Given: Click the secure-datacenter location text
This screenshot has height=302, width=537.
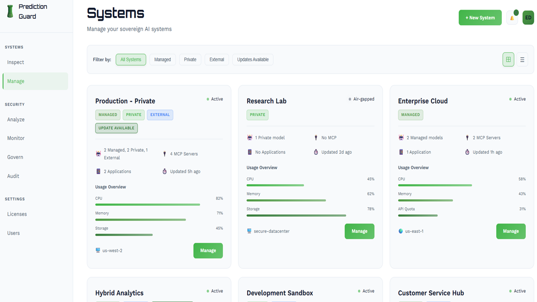Looking at the screenshot, I should click(x=271, y=231).
